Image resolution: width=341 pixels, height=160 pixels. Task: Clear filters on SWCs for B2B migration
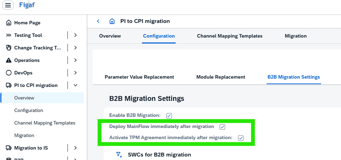tap(119, 154)
